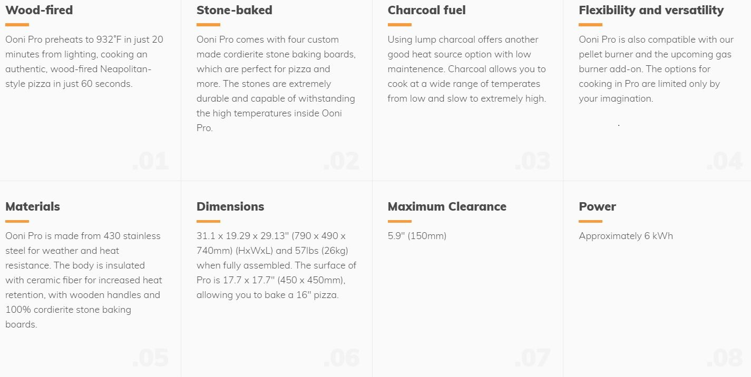Click the Flexibility and versatility heading
Viewport: 751px width, 377px height.
click(651, 10)
